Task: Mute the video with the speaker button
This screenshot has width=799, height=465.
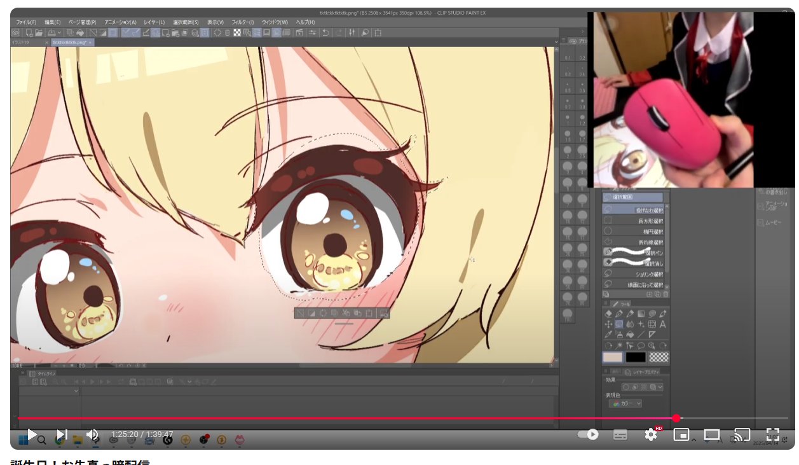Action: click(92, 434)
